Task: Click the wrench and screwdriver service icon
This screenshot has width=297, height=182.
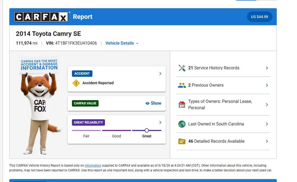Action: [x=182, y=68]
